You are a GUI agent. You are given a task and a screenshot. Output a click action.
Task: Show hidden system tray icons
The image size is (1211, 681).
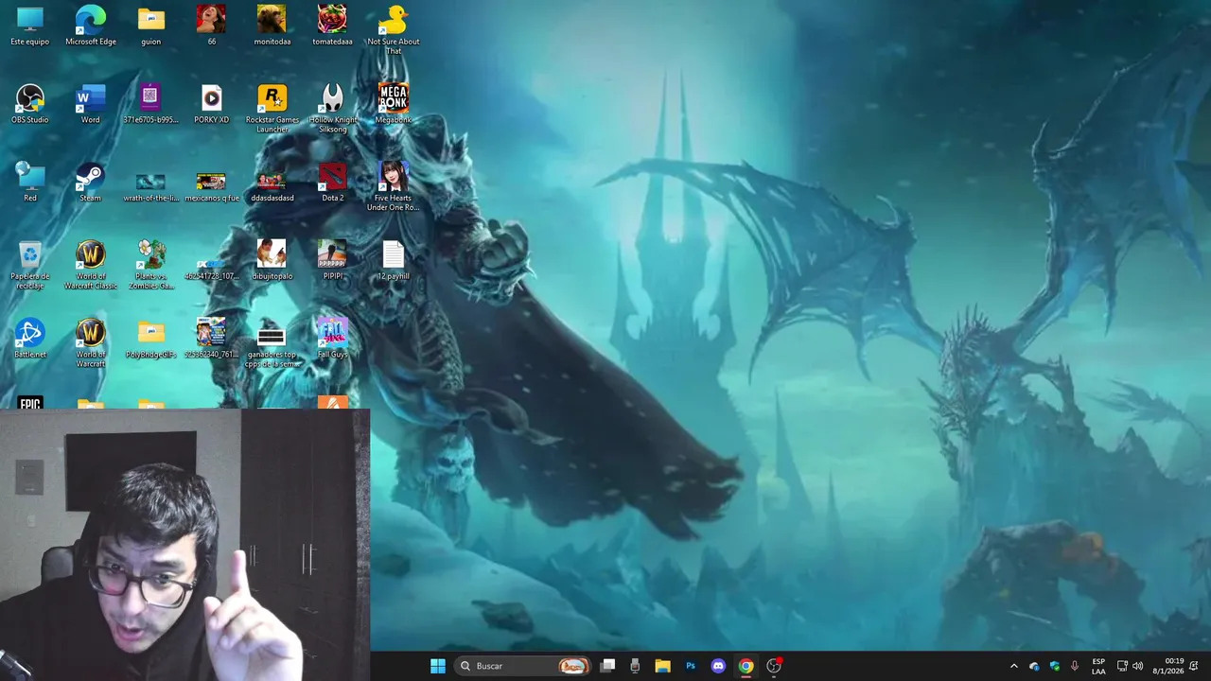(1014, 666)
